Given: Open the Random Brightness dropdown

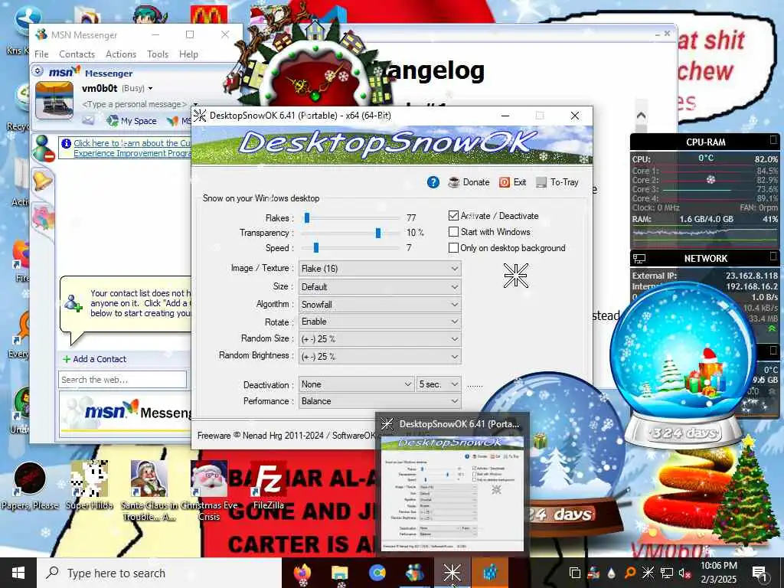Looking at the screenshot, I should pyautogui.click(x=380, y=357).
